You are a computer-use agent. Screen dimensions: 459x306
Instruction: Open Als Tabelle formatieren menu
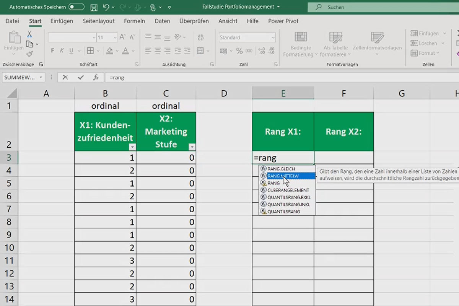[335, 44]
